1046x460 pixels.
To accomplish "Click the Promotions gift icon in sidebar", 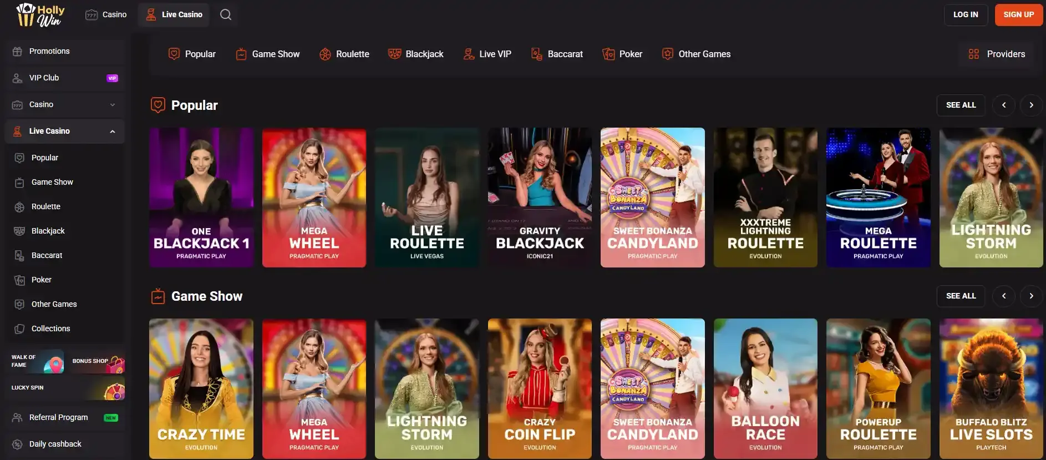I will coord(17,51).
